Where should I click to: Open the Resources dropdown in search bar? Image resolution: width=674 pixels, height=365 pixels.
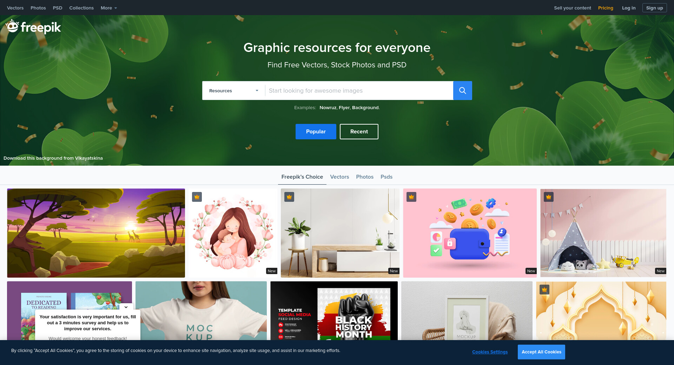(233, 91)
